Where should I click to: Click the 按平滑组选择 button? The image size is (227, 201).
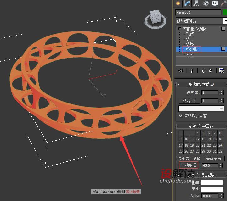189,159
